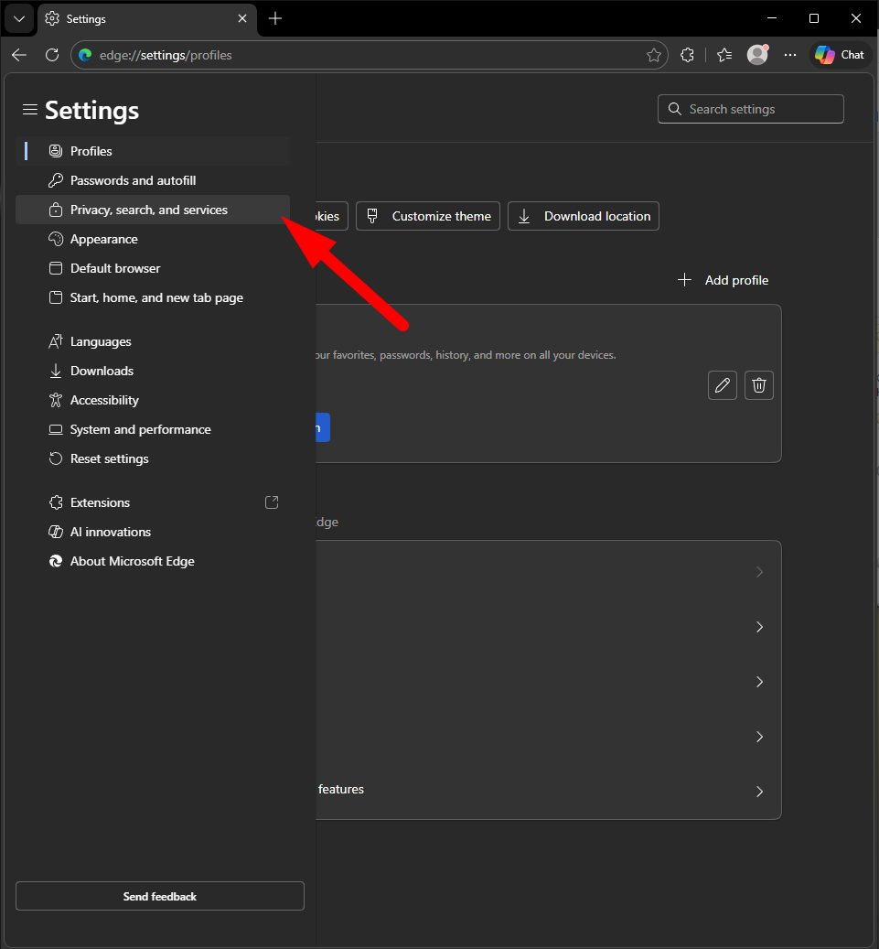Open Privacy, search, and services settings
The image size is (879, 949).
(149, 210)
